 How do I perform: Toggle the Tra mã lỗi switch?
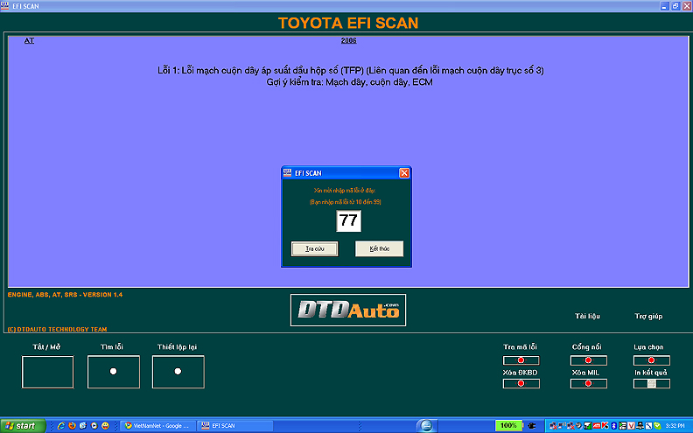pyautogui.click(x=521, y=360)
